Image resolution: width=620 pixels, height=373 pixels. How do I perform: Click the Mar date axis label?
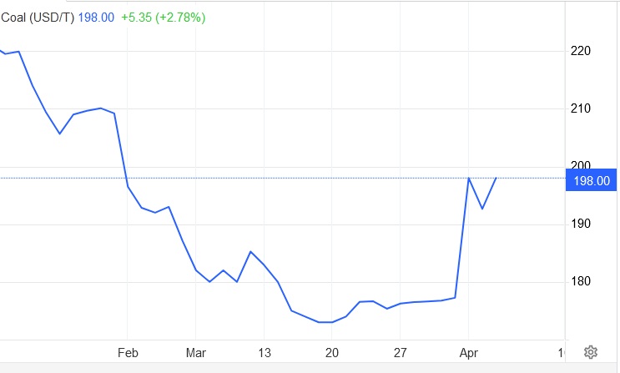click(196, 352)
